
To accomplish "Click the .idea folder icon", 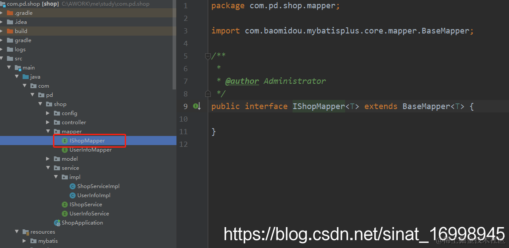I will tap(10, 22).
